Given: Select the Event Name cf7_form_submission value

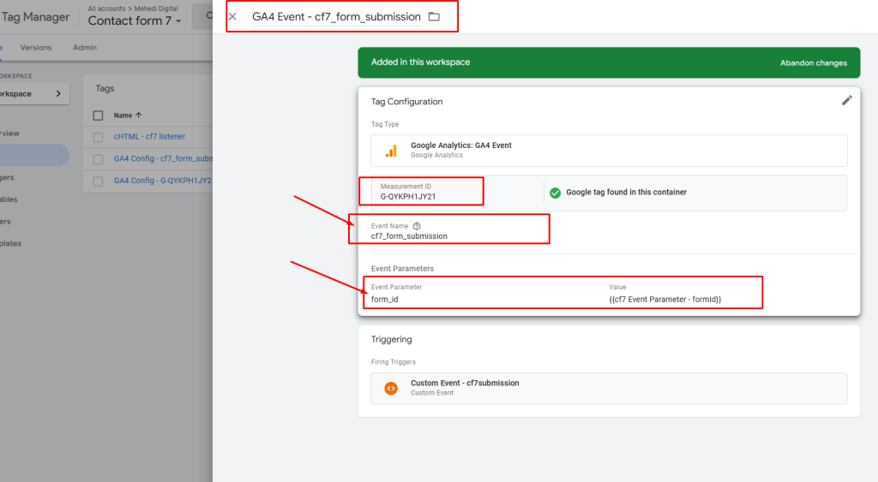Looking at the screenshot, I should pos(409,236).
